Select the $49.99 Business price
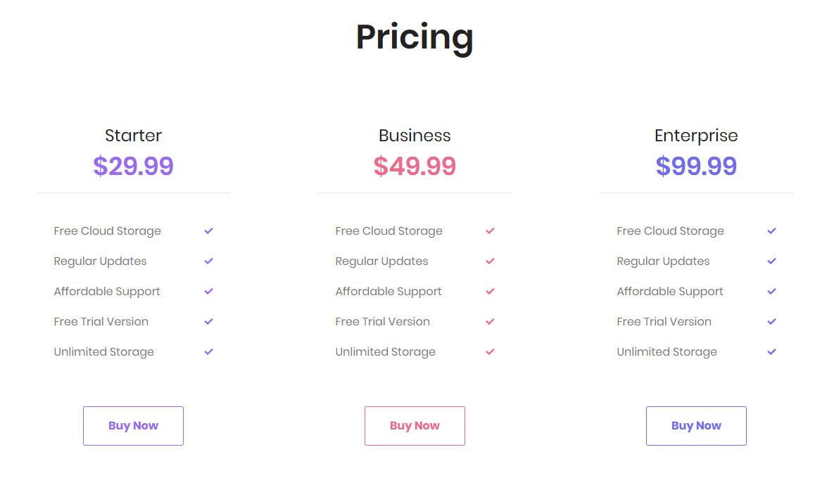The height and width of the screenshot is (485, 834). click(415, 166)
